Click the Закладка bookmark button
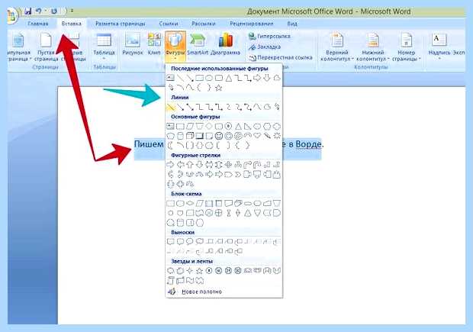 [x=265, y=47]
